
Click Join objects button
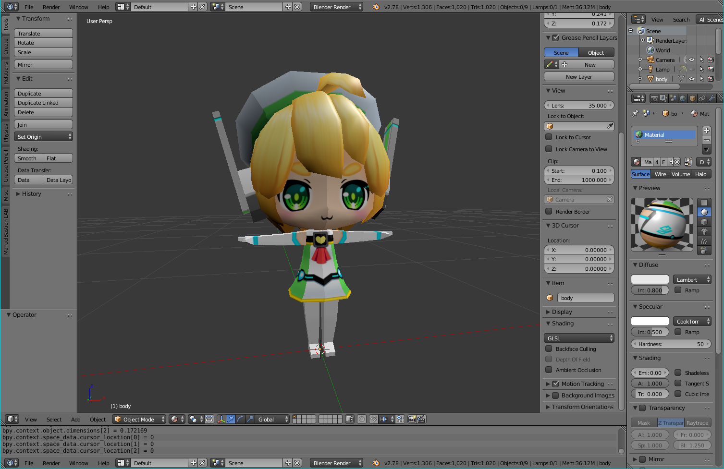click(x=43, y=125)
